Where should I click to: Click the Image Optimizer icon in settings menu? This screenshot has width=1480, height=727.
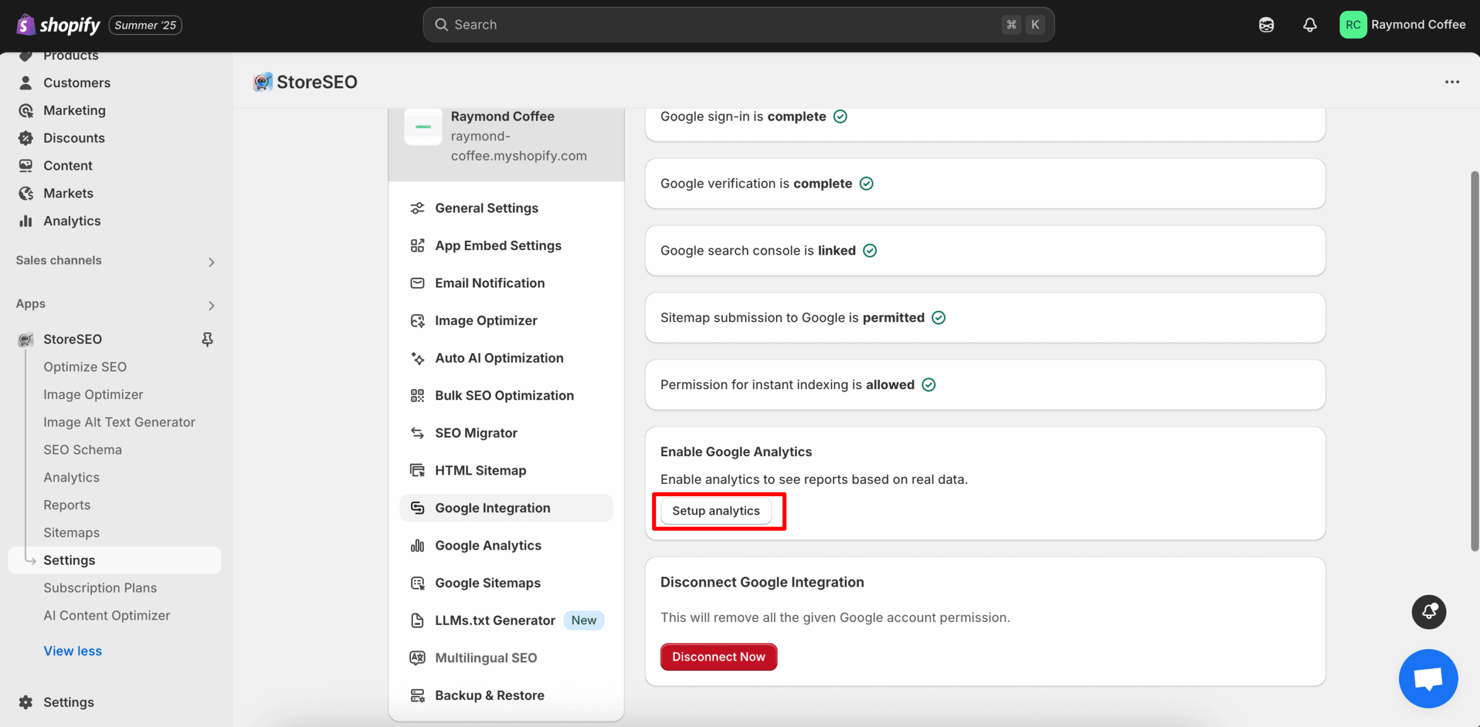click(417, 321)
